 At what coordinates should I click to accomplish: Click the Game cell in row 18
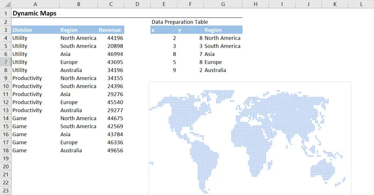[20, 150]
